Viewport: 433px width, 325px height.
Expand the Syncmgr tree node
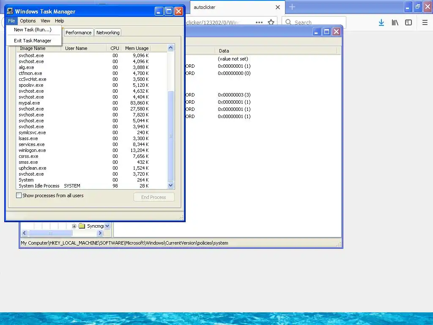click(x=74, y=226)
